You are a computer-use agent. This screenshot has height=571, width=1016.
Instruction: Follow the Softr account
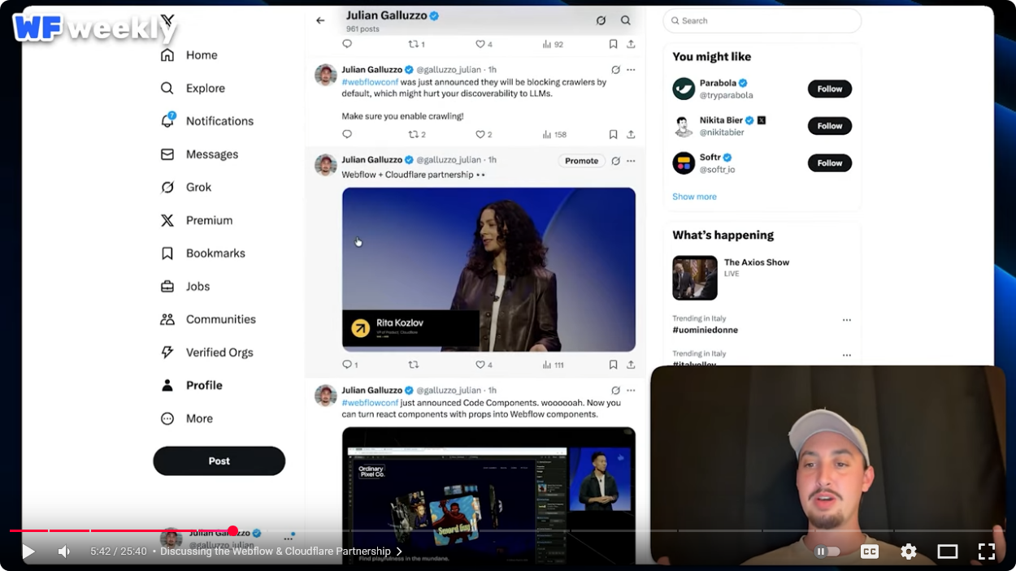tap(829, 163)
